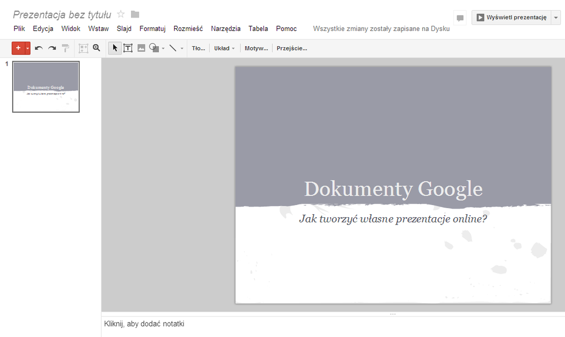This screenshot has width=565, height=337.
Task: Click the subtitle Jak tworzyć własne prezentacje online?
Action: tap(393, 219)
